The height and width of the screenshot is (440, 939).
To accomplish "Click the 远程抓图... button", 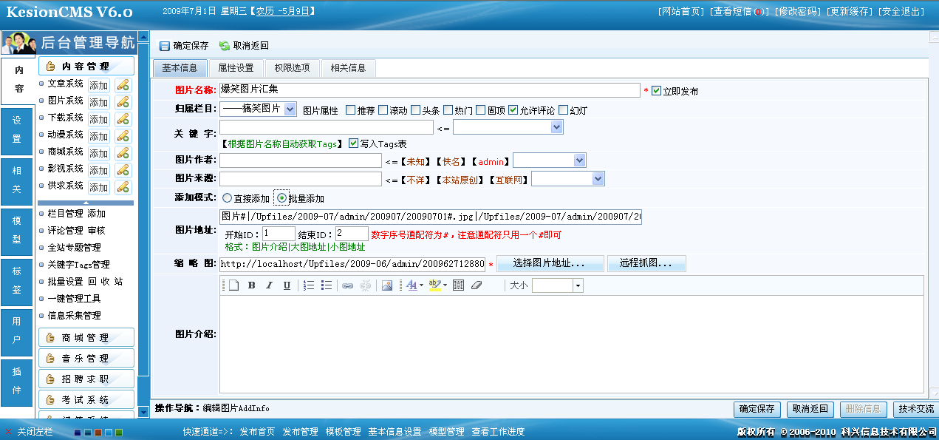I will [646, 263].
